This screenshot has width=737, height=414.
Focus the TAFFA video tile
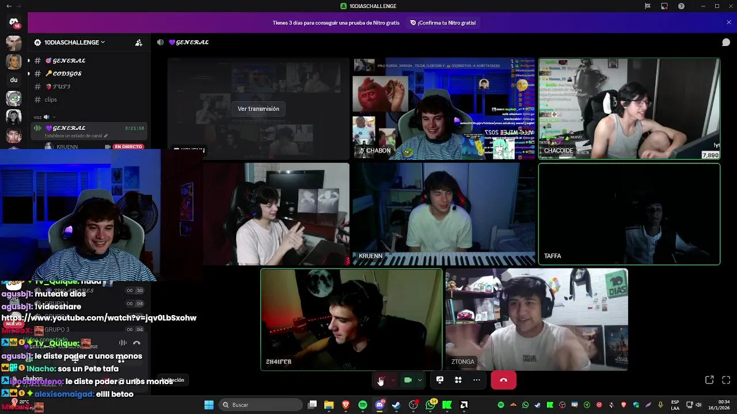(629, 214)
